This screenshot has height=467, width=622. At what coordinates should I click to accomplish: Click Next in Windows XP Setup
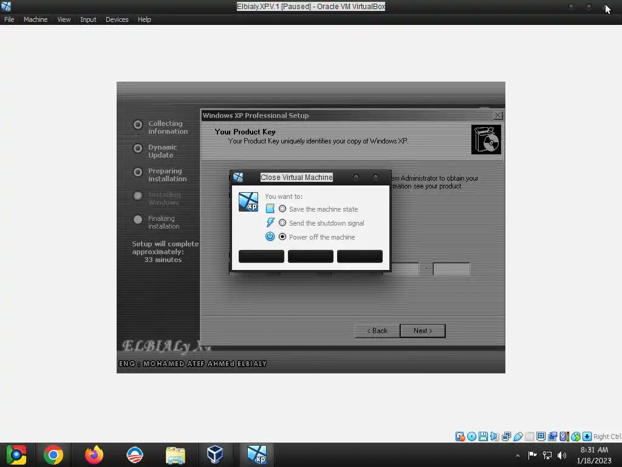click(423, 331)
